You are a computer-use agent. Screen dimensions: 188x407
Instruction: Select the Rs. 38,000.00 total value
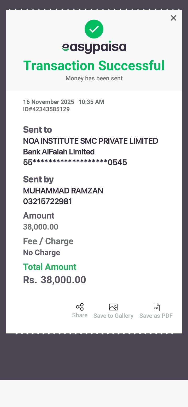[55, 280]
